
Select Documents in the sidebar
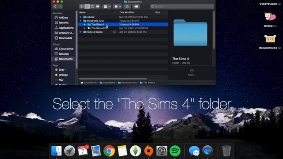pyautogui.click(x=63, y=59)
